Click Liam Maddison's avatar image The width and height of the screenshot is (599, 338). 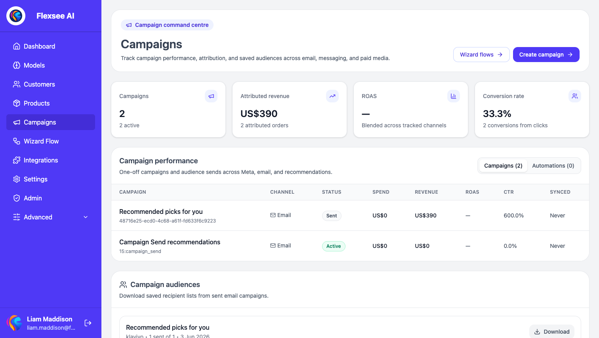(x=14, y=323)
